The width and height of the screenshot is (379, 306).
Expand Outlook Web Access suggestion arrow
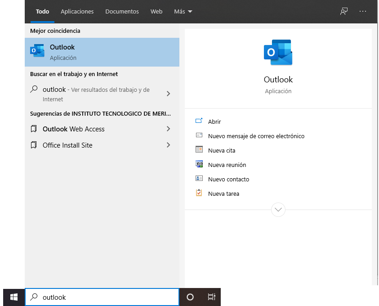(169, 129)
